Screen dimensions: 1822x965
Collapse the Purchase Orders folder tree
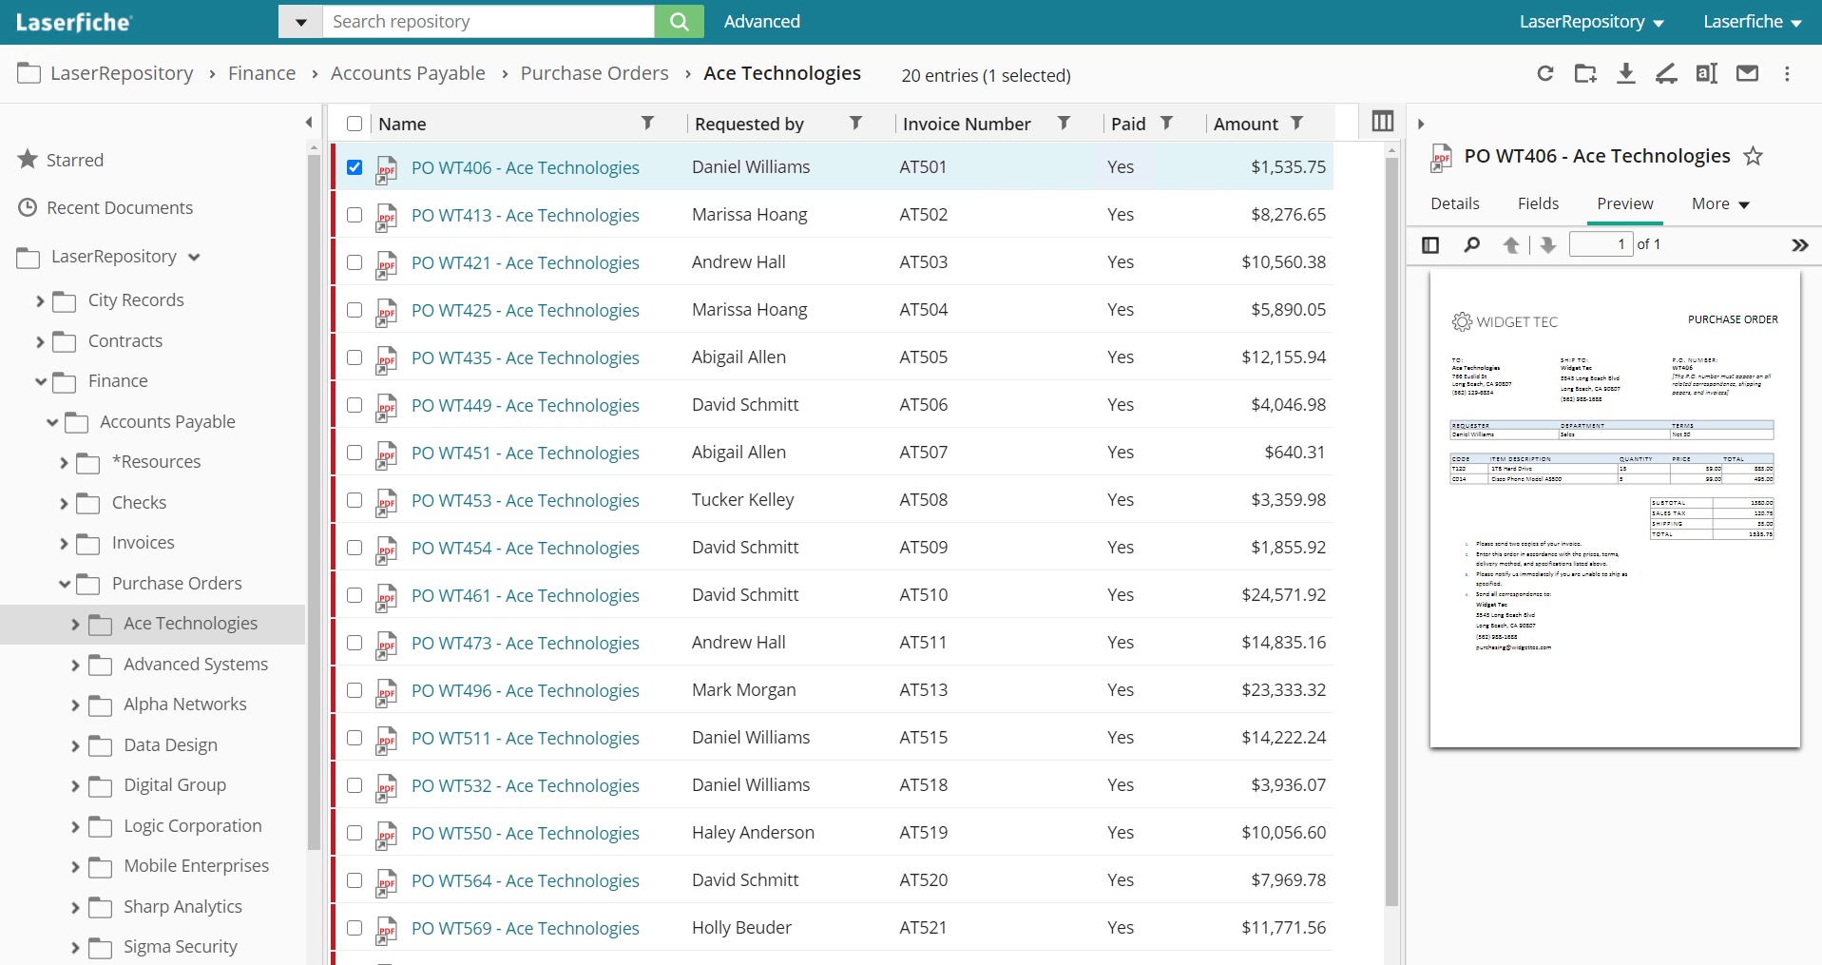click(x=65, y=584)
